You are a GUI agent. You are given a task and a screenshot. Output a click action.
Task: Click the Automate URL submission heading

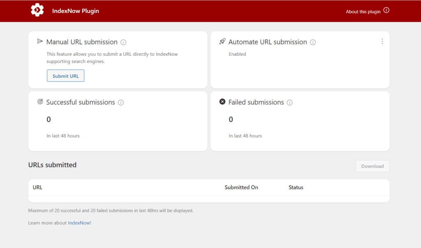point(268,42)
